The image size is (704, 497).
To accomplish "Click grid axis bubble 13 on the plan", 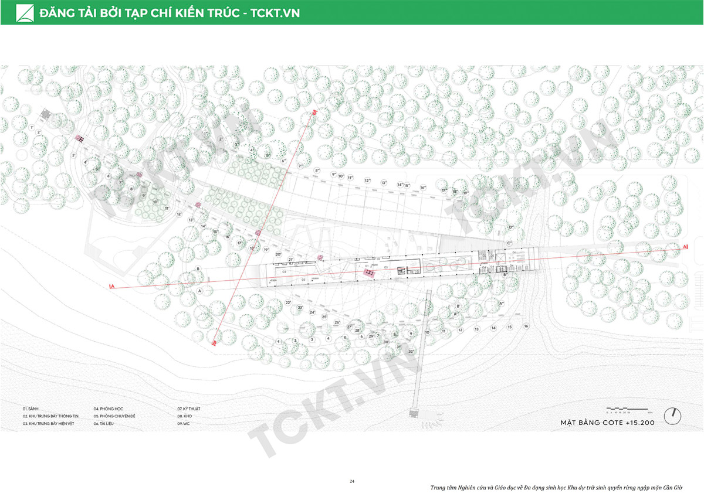I will point(477,329).
